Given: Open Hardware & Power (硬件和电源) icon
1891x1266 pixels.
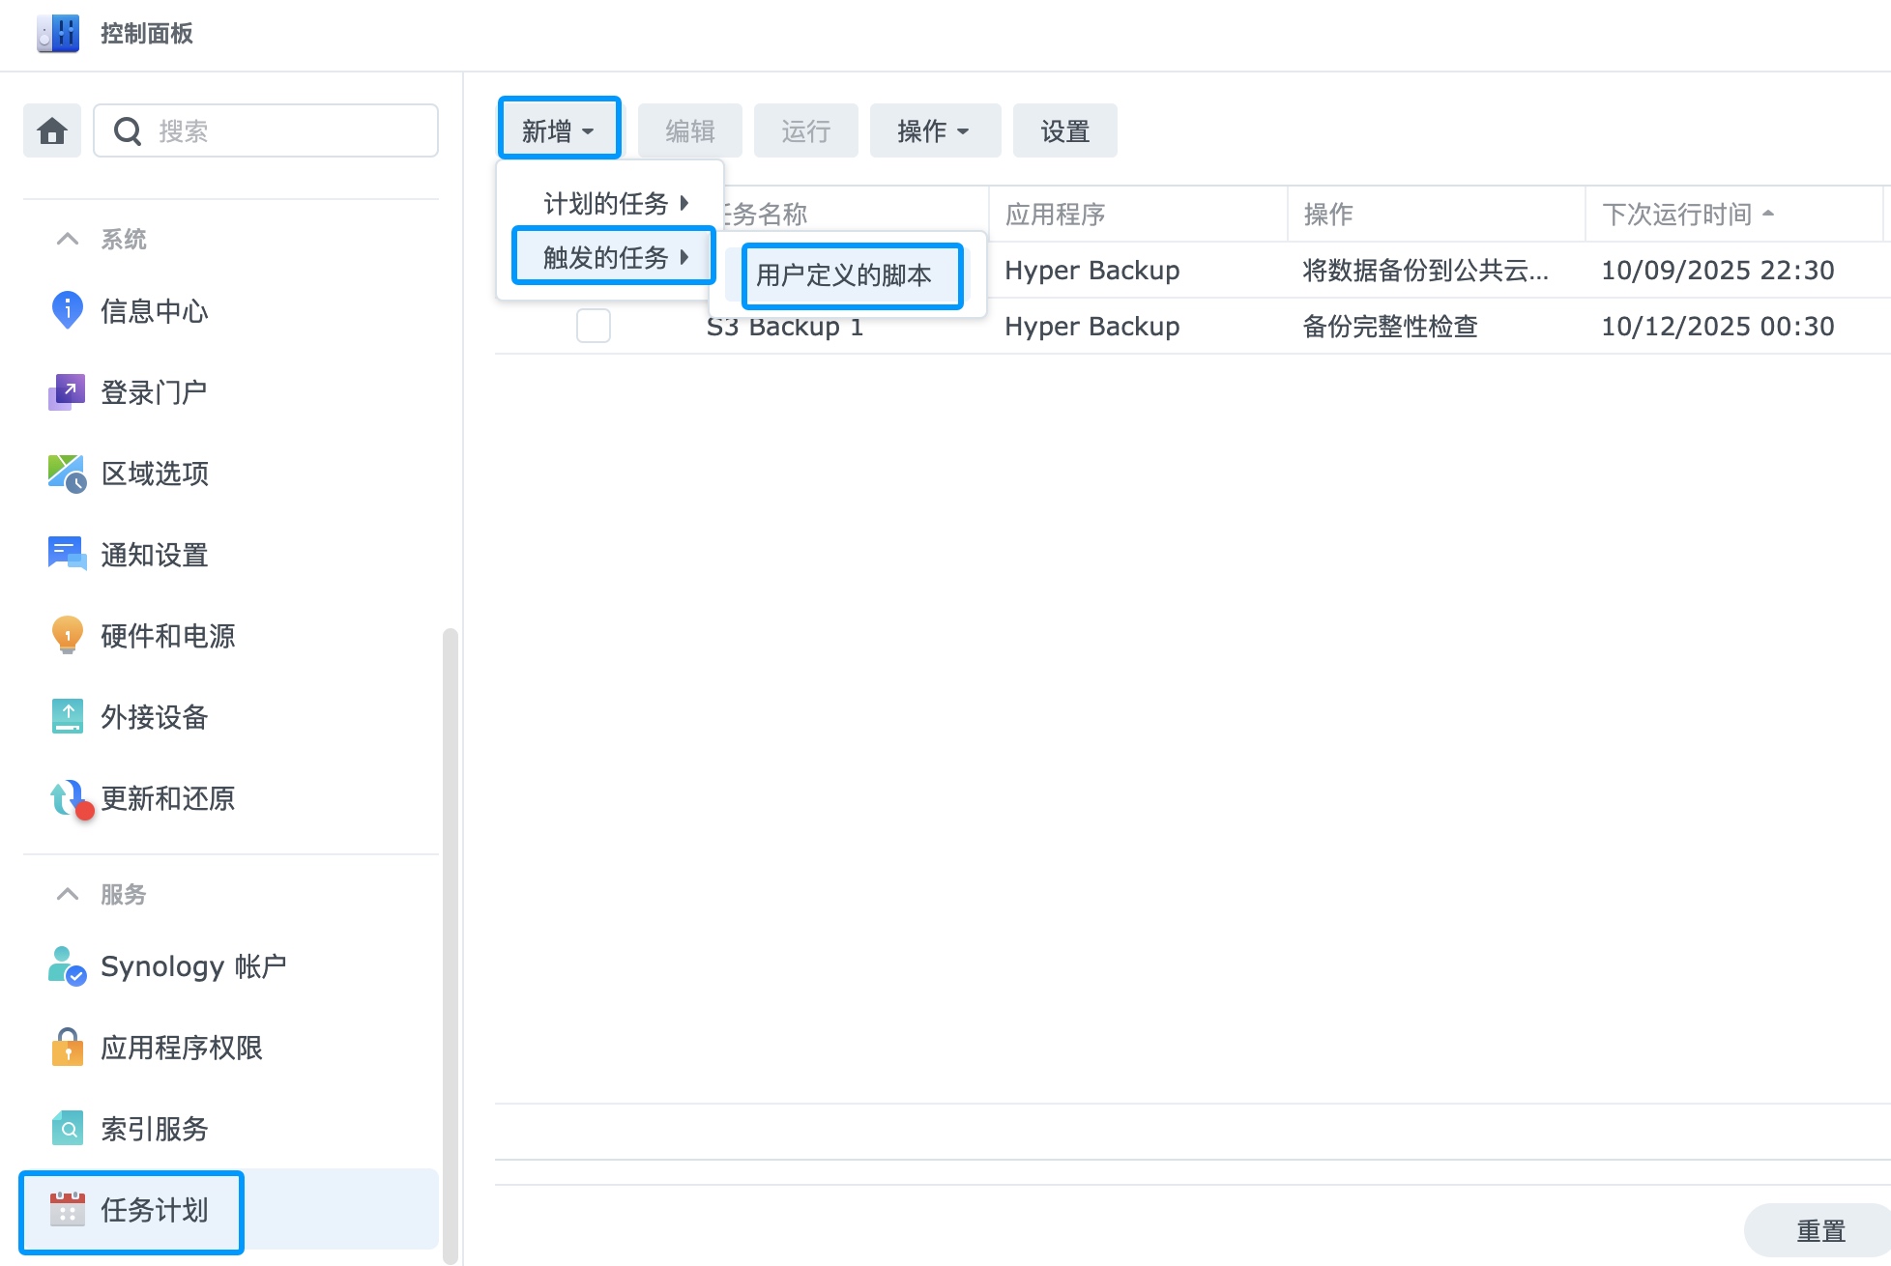Looking at the screenshot, I should [67, 635].
